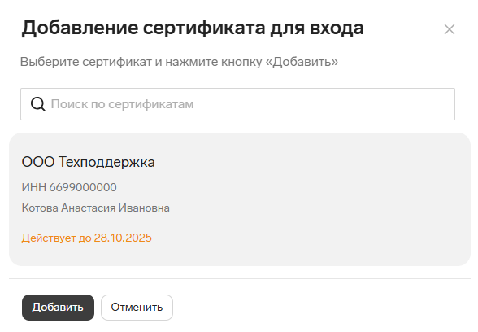Click the word 'Ивановна' in the certificate card
Image resolution: width=478 pixels, height=332 pixels.
click(x=144, y=207)
